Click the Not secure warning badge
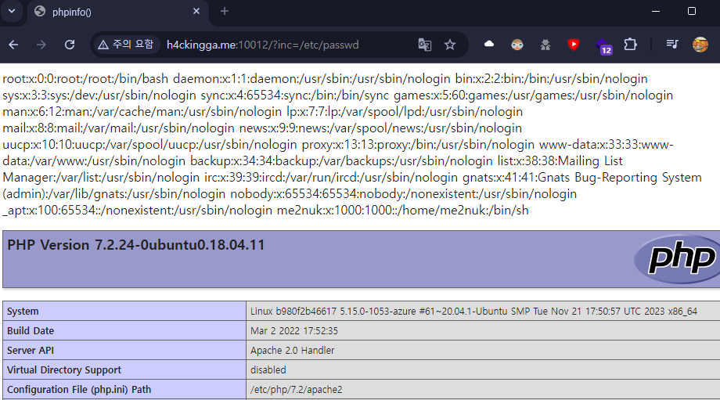 [x=125, y=45]
